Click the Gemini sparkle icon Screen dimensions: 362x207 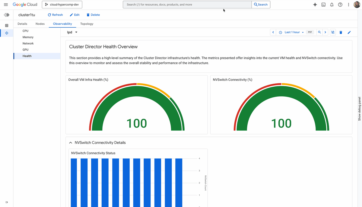click(x=315, y=5)
